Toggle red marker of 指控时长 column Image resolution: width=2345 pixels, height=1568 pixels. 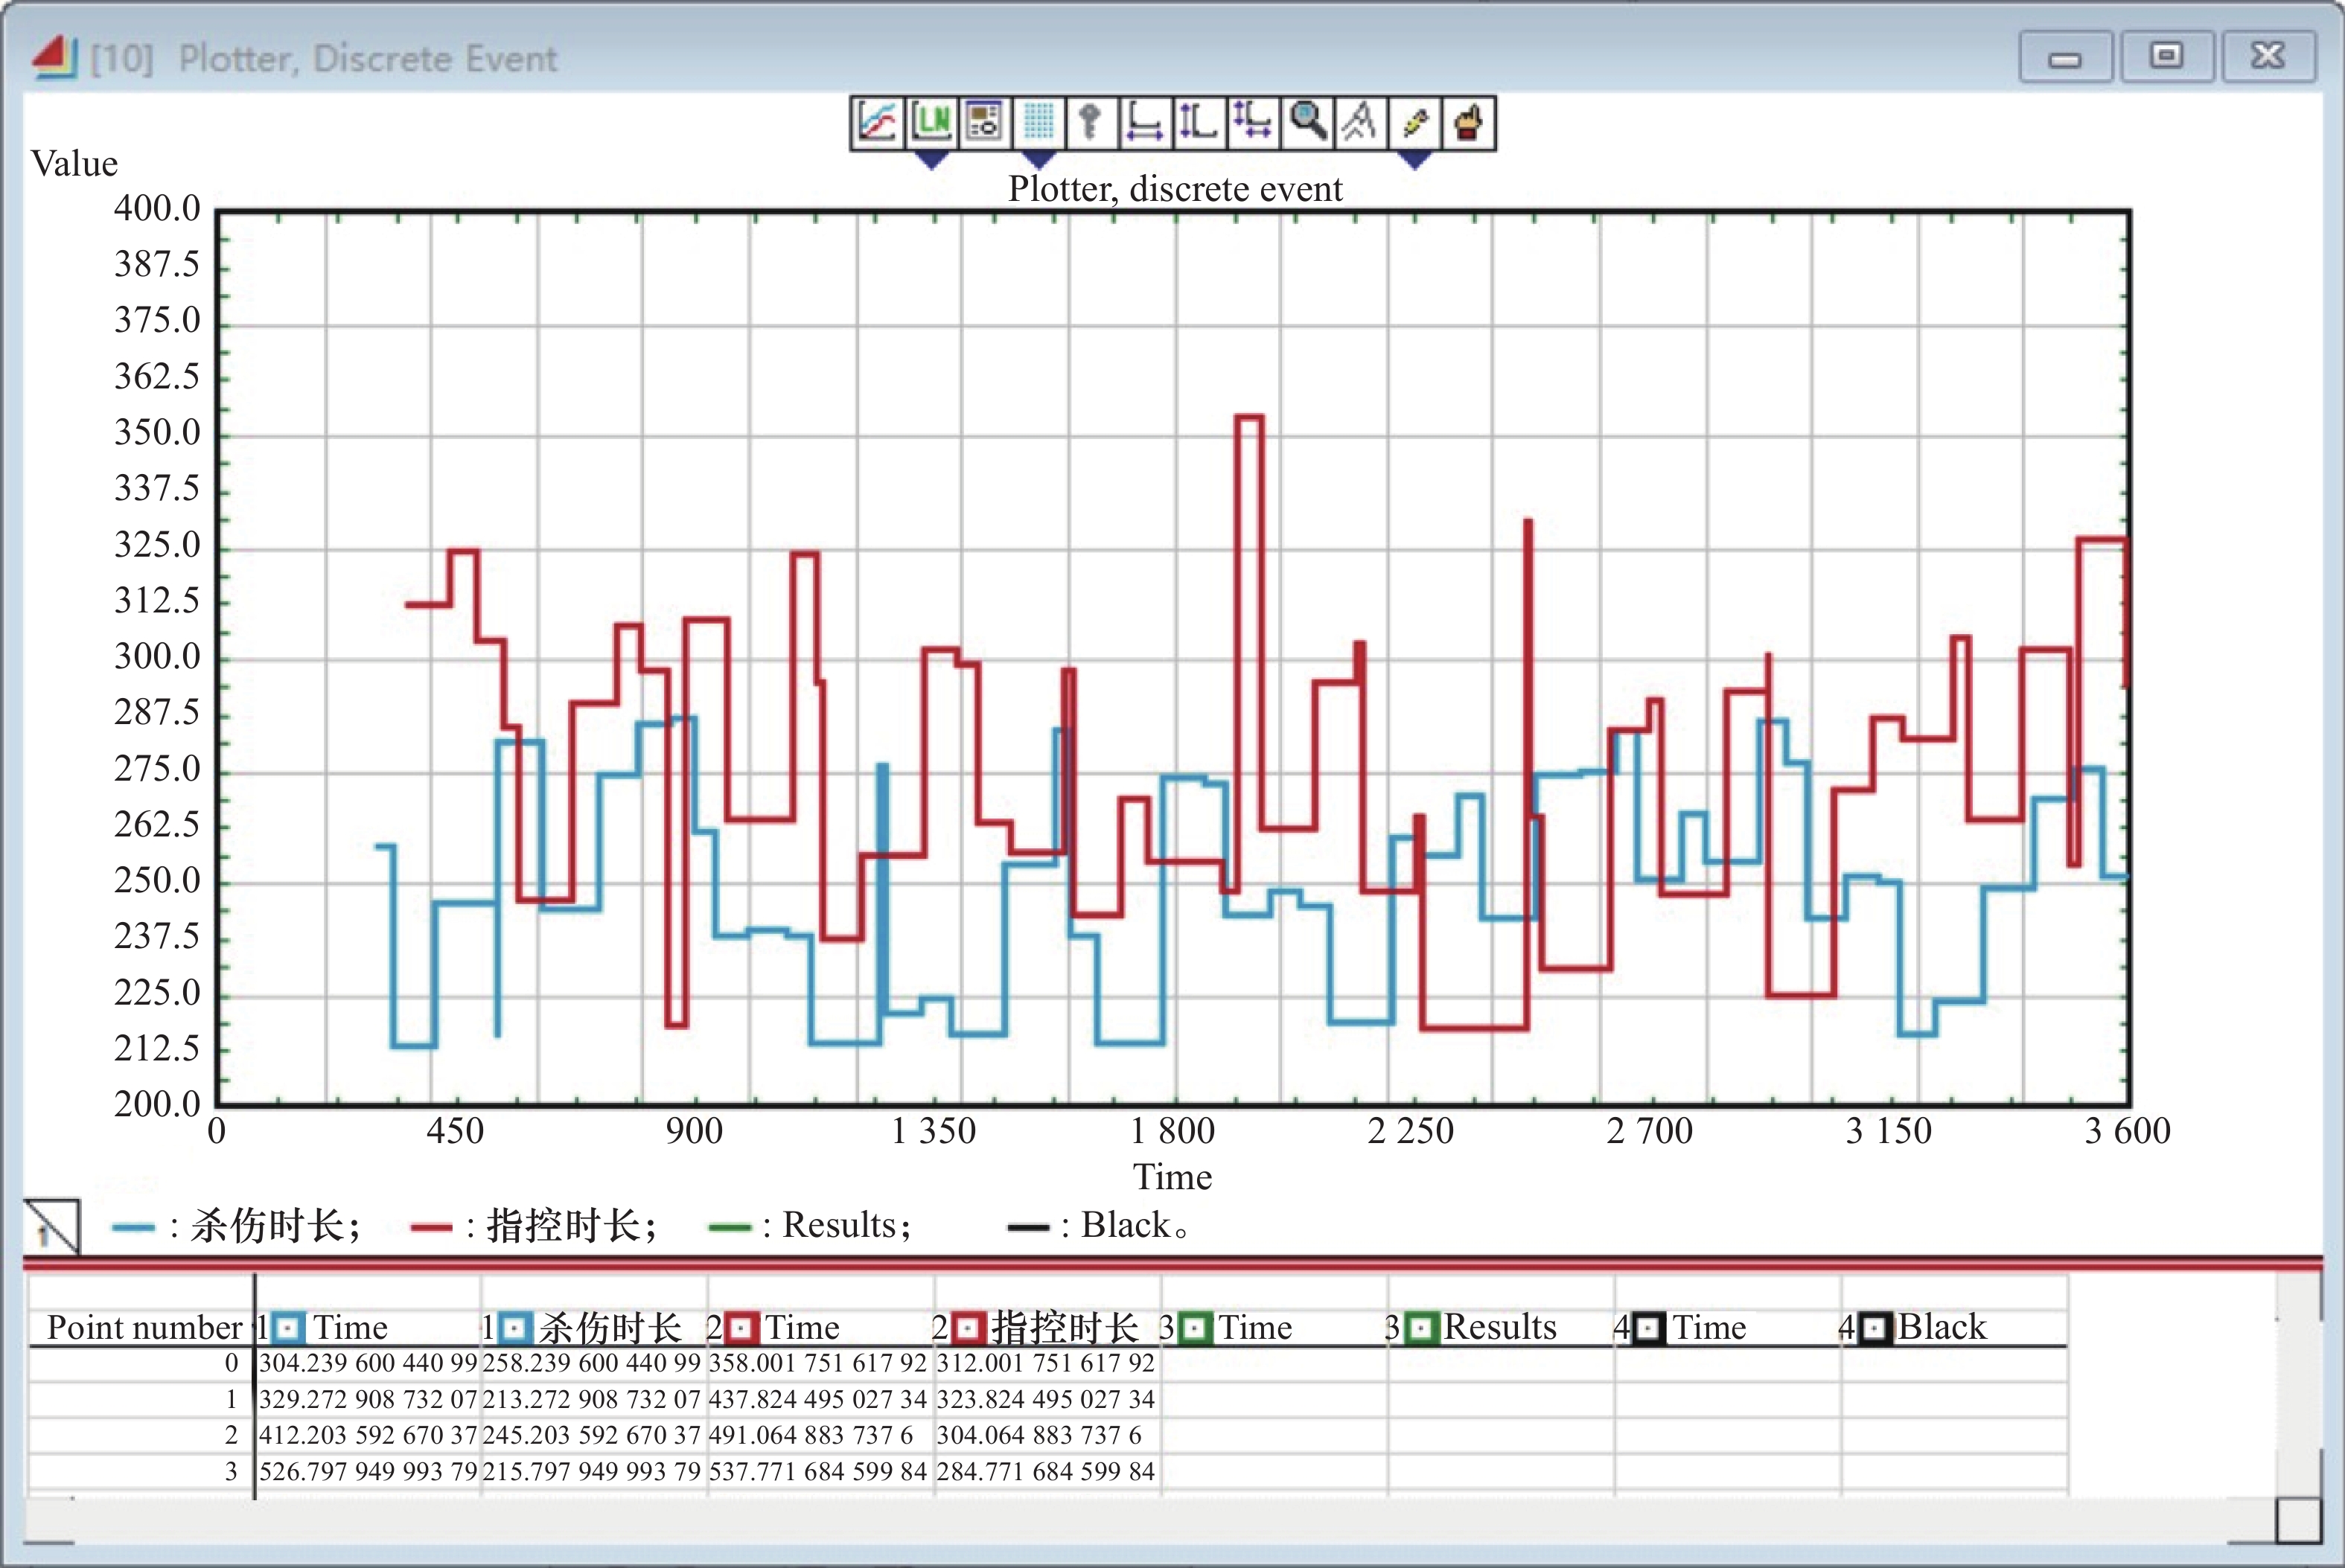pyautogui.click(x=968, y=1328)
